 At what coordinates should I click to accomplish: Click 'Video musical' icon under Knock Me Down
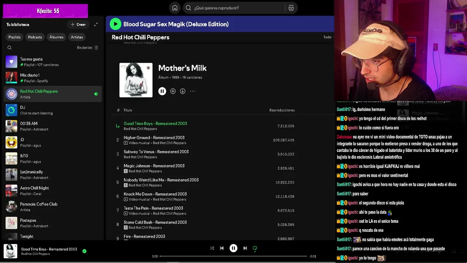pyautogui.click(x=126, y=199)
